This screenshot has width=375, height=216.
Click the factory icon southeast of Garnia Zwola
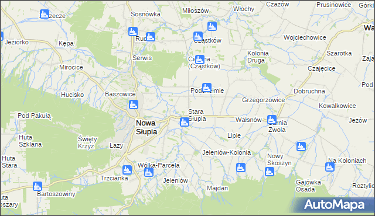click(x=301, y=147)
